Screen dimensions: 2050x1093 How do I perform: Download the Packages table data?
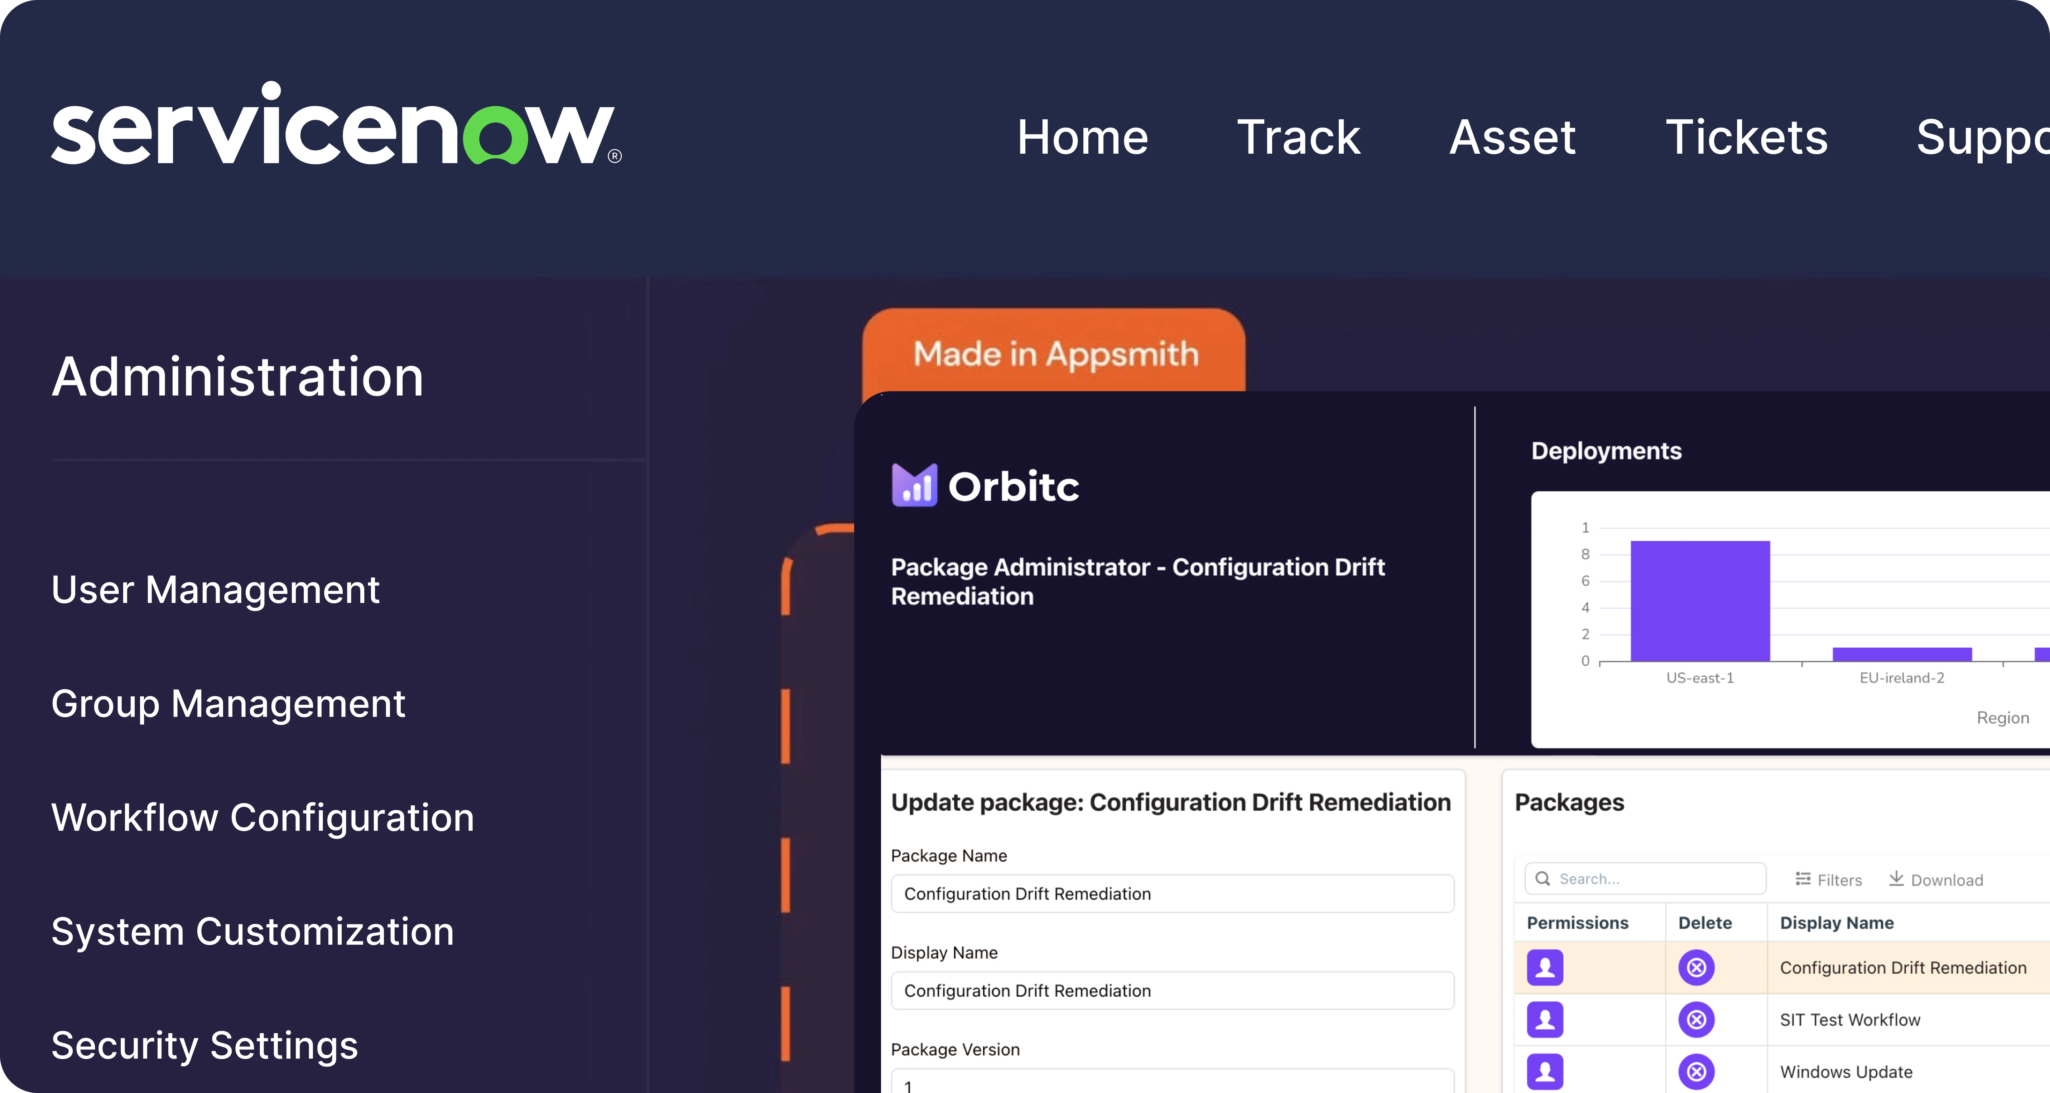(1935, 879)
